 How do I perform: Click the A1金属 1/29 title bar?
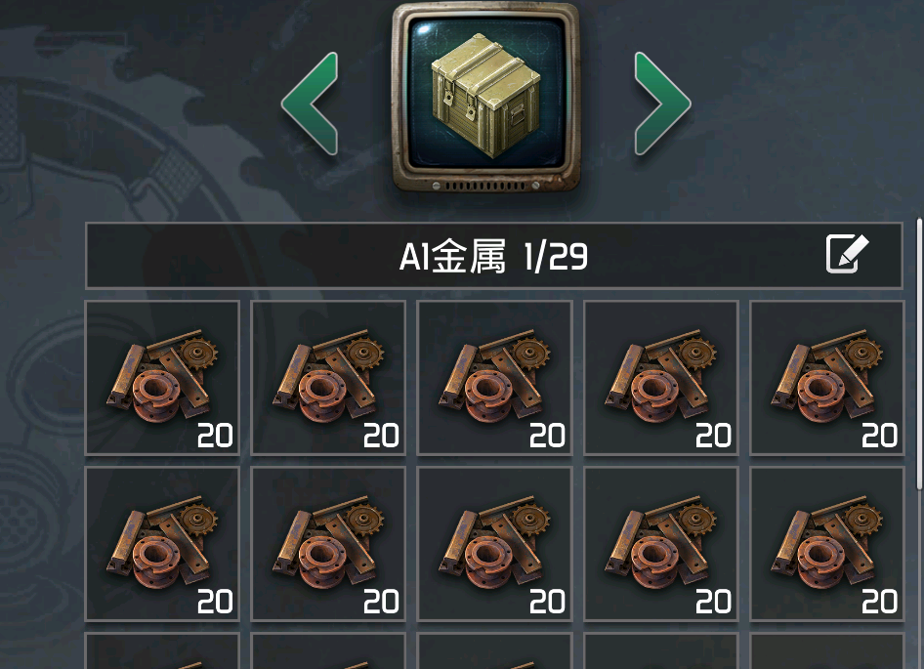tap(494, 255)
